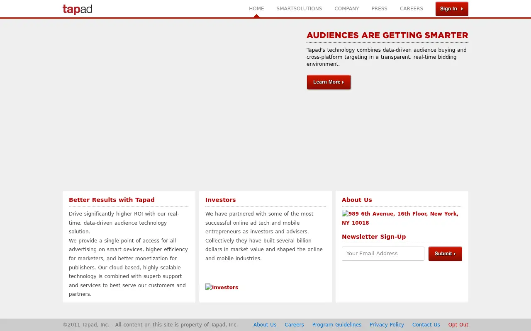Open the Program Guidelines link

337,325
